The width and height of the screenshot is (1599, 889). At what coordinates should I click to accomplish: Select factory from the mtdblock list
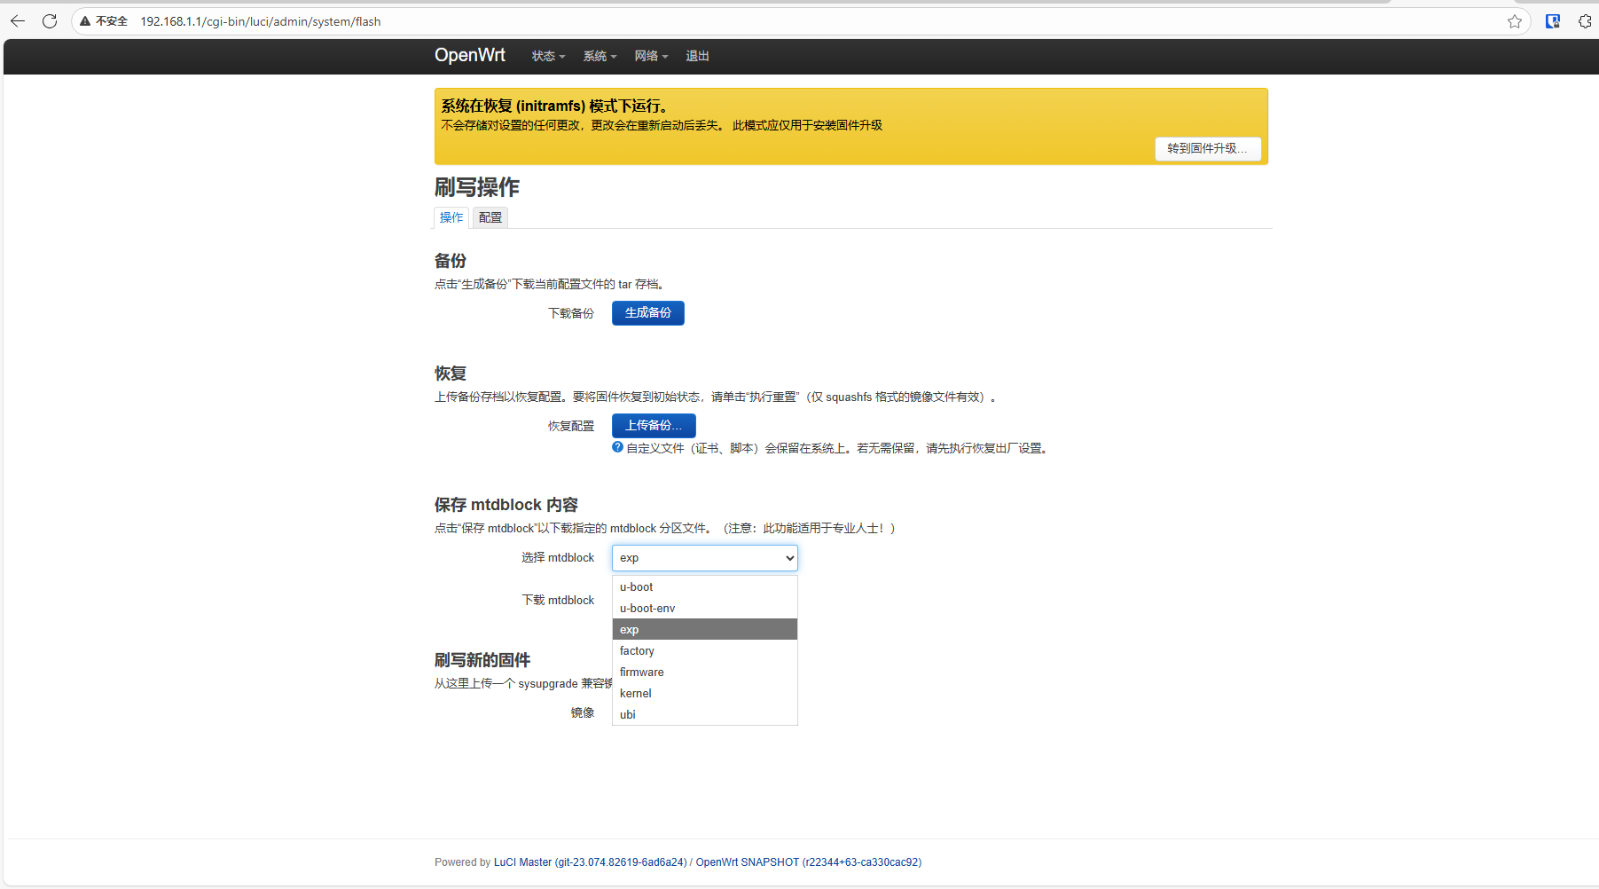[x=638, y=650]
